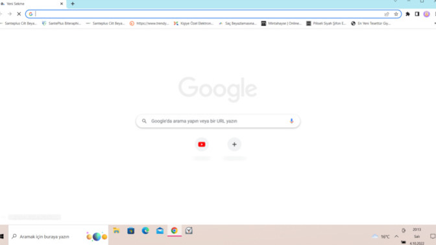Open Microsoft Store from the taskbar
The image size is (436, 245).
[130, 231]
